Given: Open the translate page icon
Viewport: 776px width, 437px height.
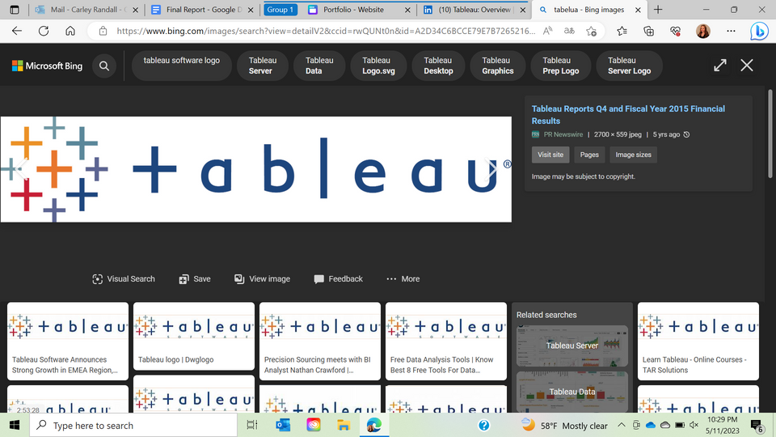Looking at the screenshot, I should (569, 31).
